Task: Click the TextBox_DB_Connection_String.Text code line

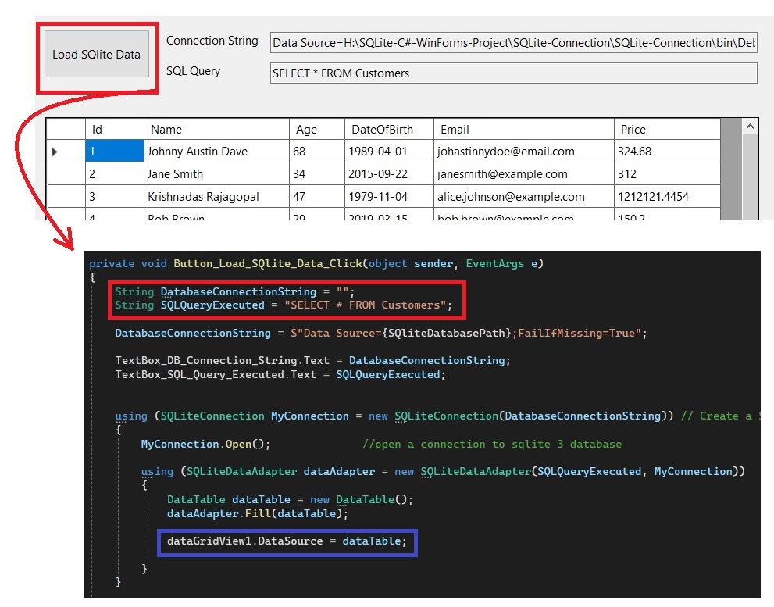Action: [312, 361]
